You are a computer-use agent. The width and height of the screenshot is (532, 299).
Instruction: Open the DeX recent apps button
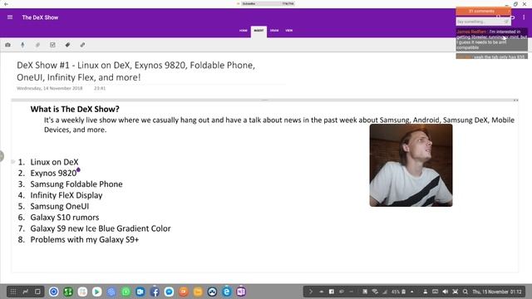(x=26, y=292)
